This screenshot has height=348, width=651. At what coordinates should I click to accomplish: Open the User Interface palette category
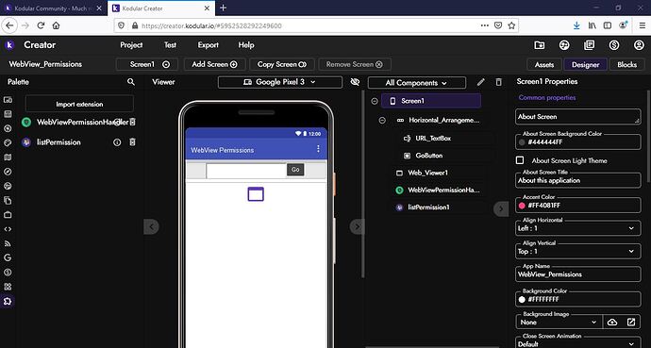click(x=8, y=100)
